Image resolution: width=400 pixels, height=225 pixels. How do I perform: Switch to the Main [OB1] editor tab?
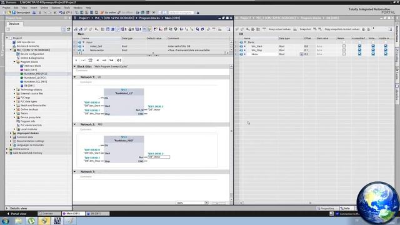pyautogui.click(x=74, y=214)
